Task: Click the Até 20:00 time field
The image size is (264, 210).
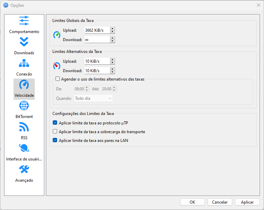Action: click(107, 89)
